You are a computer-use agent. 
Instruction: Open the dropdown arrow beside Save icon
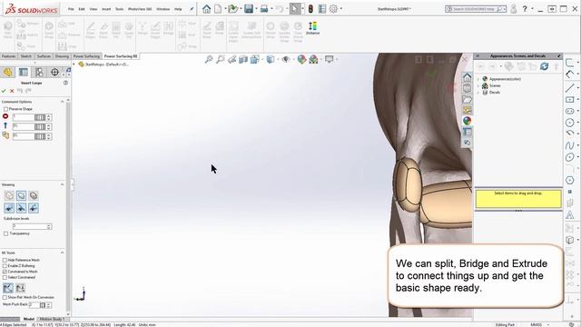256,9
